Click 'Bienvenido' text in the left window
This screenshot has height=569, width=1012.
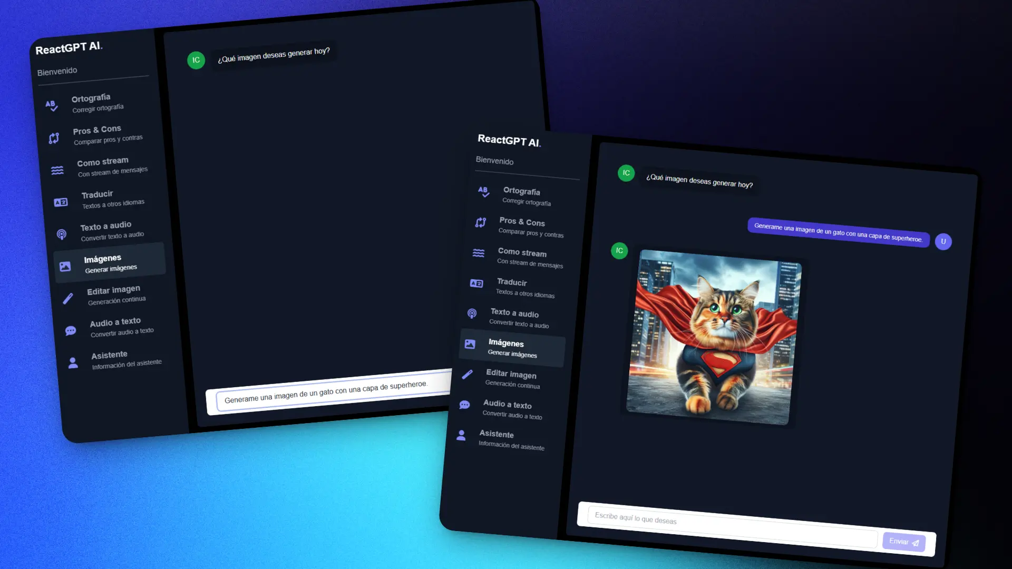57,71
